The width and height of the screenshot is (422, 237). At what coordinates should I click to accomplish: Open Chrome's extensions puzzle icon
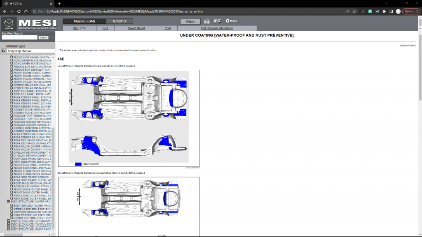click(x=383, y=12)
